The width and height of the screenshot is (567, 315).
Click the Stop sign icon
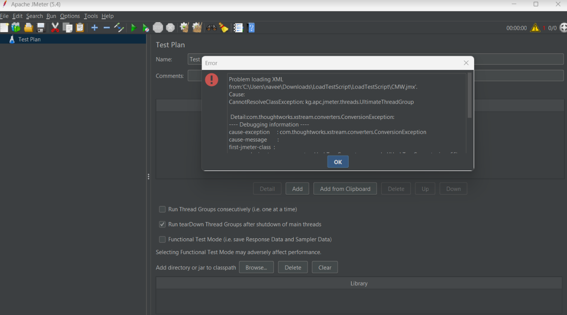tap(158, 28)
